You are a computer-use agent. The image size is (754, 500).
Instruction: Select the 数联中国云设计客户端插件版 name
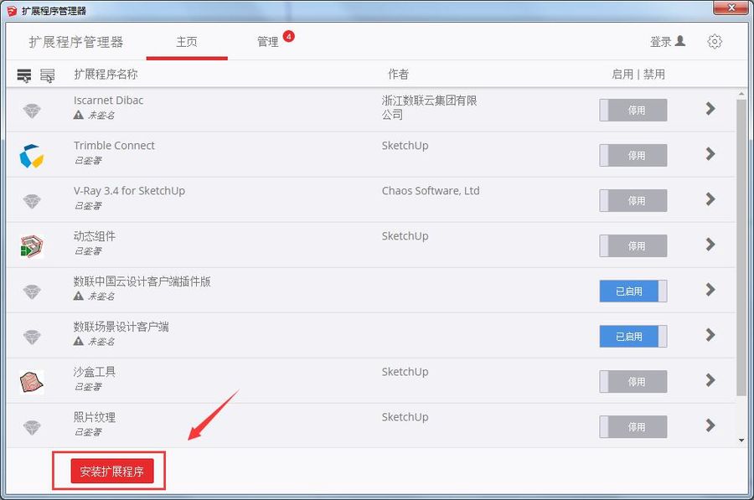142,281
